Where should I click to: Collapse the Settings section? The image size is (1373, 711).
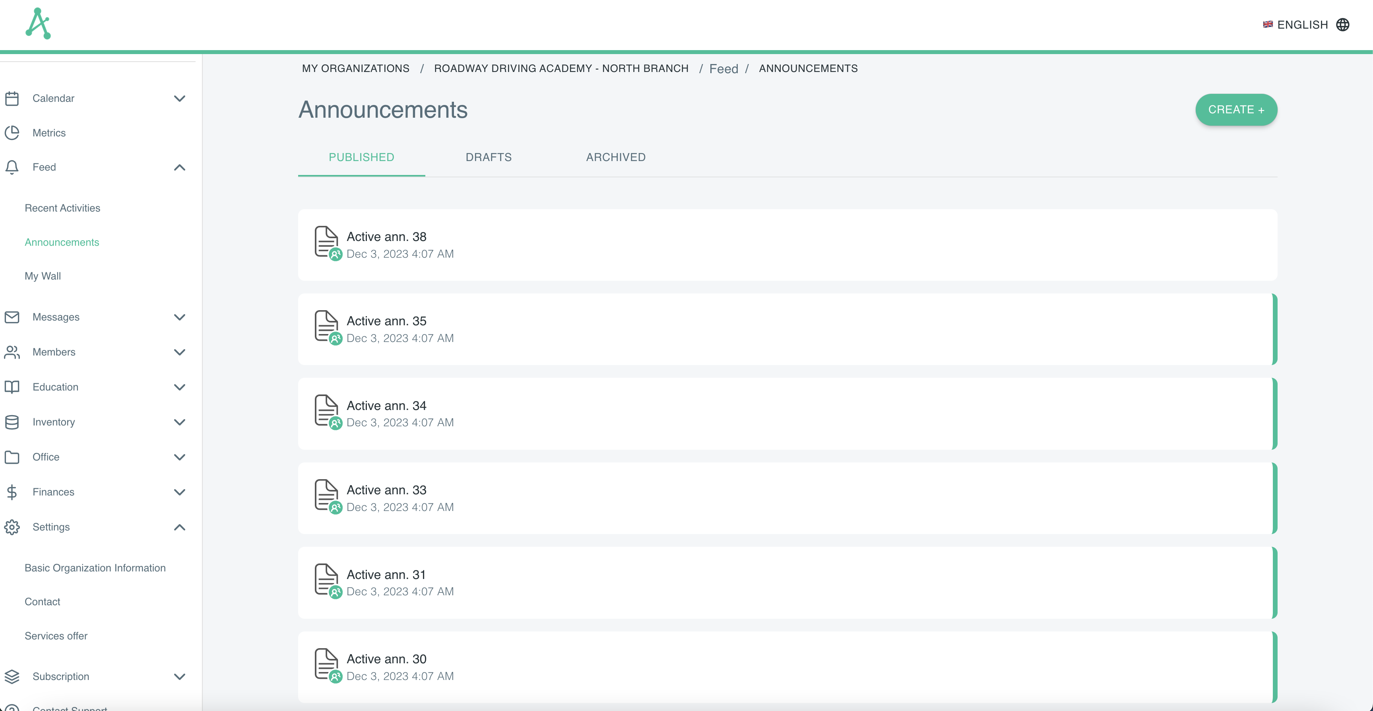click(180, 527)
